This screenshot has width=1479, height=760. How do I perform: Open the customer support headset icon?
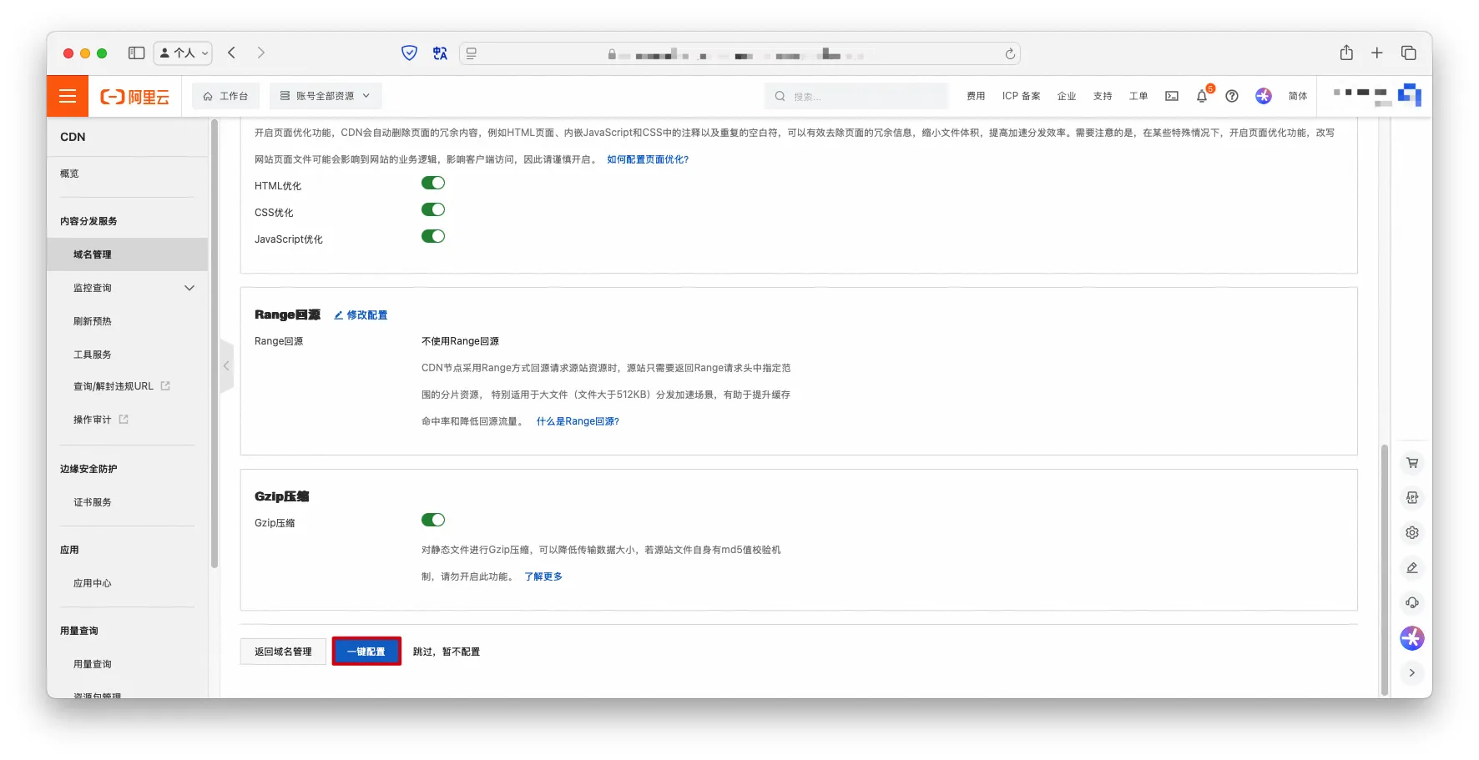click(1411, 603)
